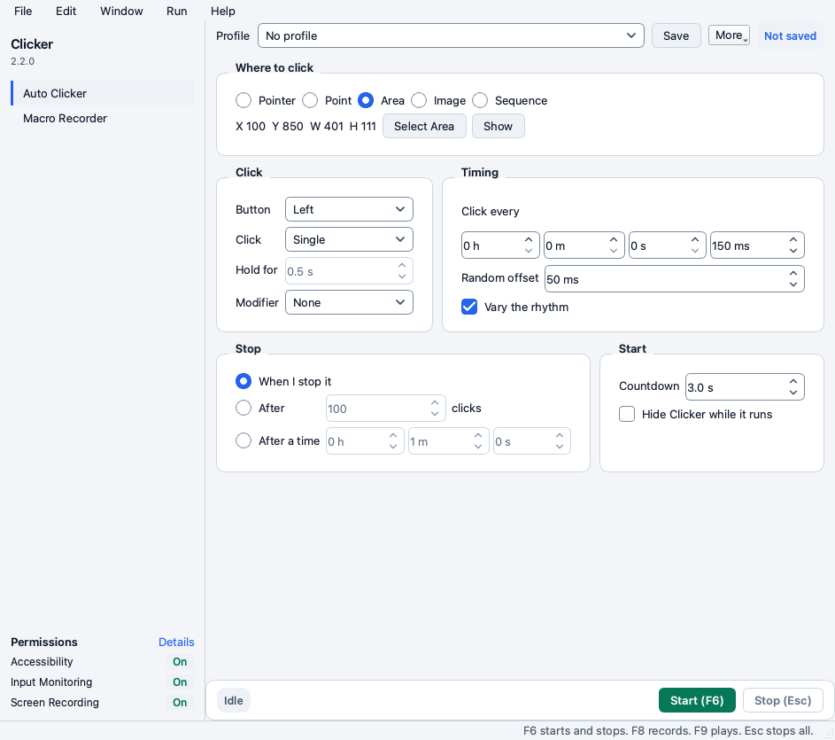Open the Help menu

pyautogui.click(x=222, y=11)
